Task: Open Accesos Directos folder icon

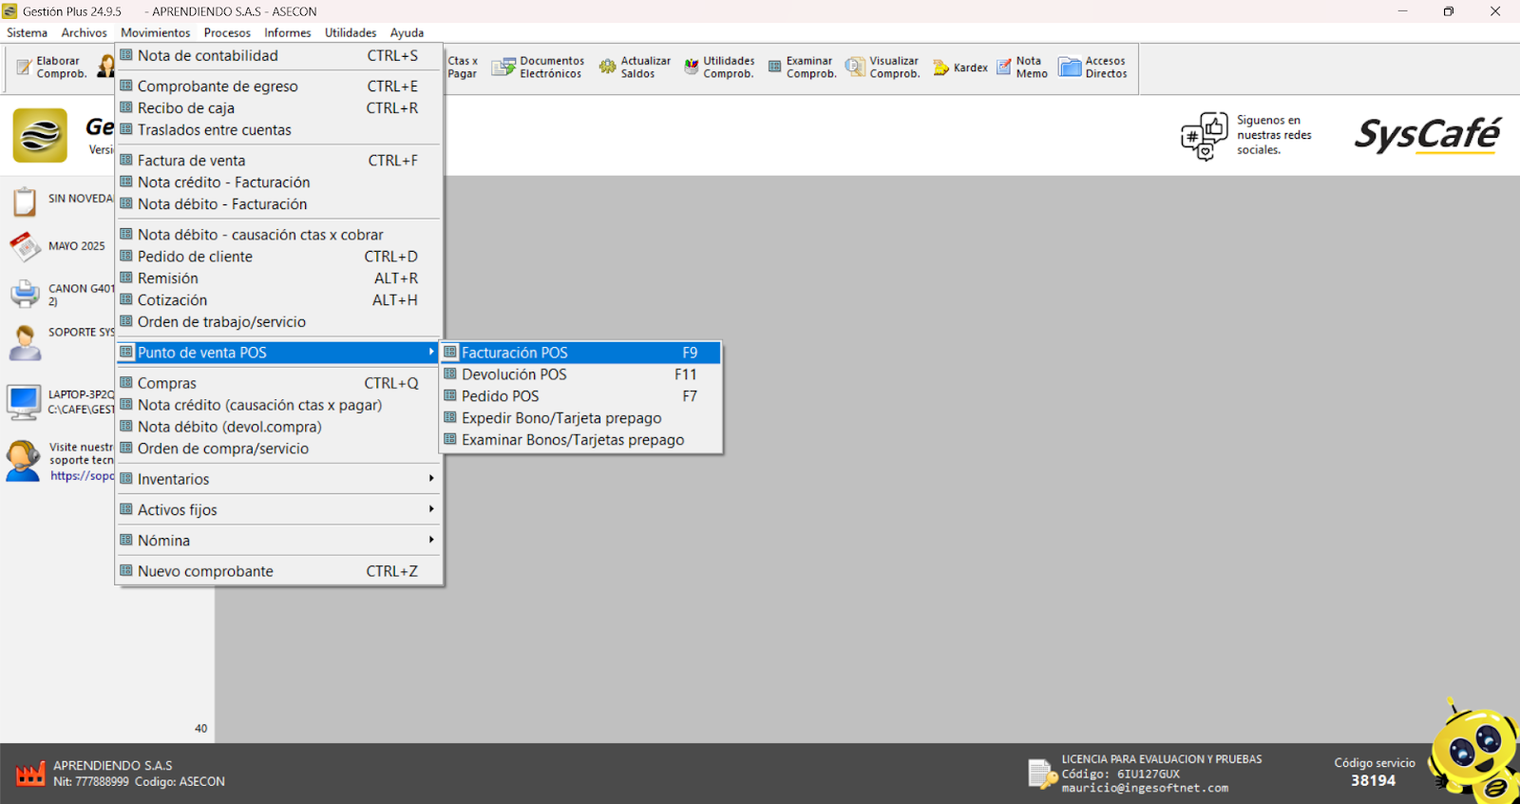Action: 1071,67
